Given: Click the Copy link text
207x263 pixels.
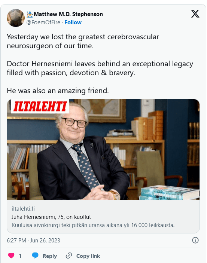Looking at the screenshot, I should [x=88, y=256].
